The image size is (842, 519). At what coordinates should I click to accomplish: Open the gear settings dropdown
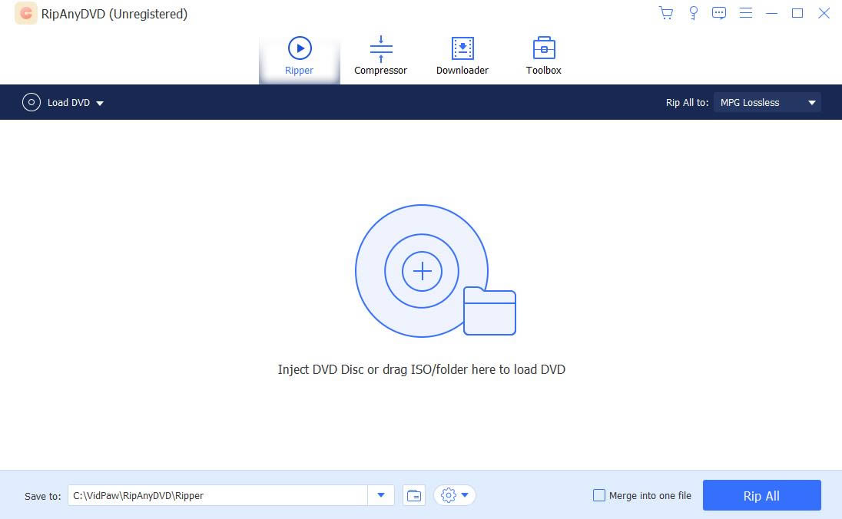pos(455,495)
